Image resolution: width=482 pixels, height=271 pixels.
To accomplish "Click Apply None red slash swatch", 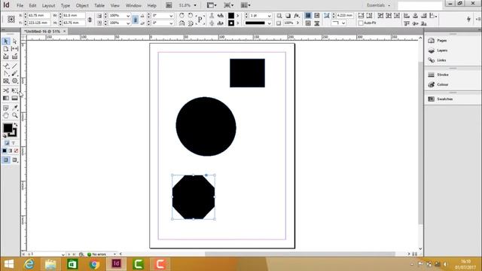I will (x=16, y=151).
